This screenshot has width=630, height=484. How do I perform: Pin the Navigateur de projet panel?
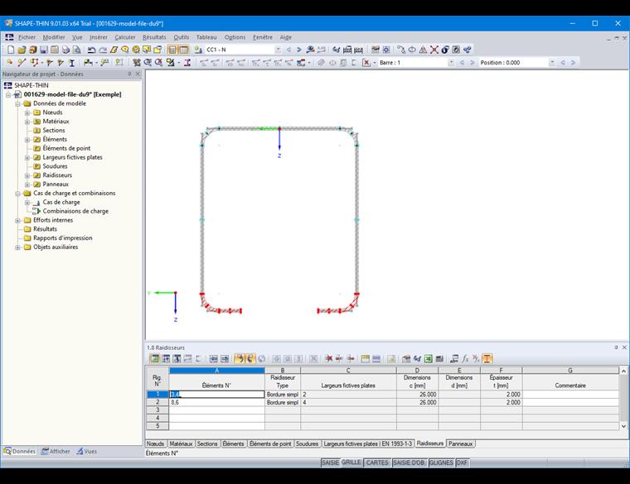pyautogui.click(x=129, y=74)
